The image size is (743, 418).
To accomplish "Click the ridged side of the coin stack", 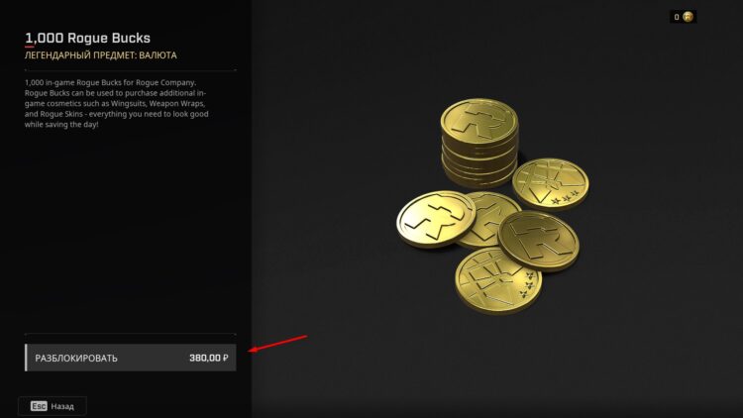I will point(479,163).
